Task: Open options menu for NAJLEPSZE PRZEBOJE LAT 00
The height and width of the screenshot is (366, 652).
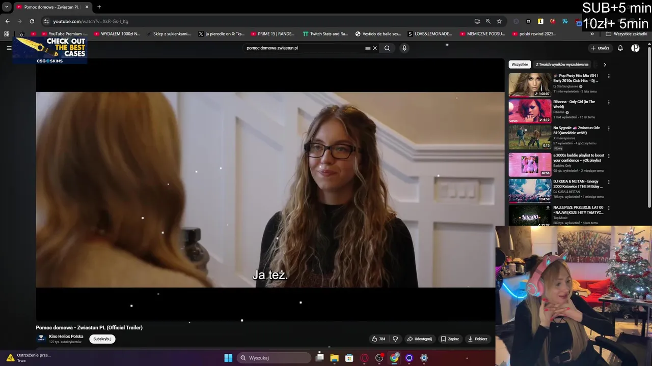Action: 609,207
